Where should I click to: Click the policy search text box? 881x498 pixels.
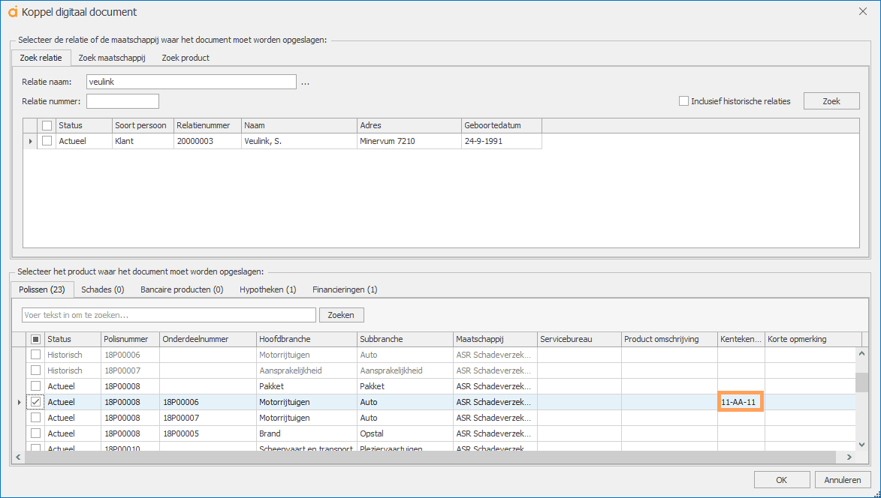click(168, 315)
